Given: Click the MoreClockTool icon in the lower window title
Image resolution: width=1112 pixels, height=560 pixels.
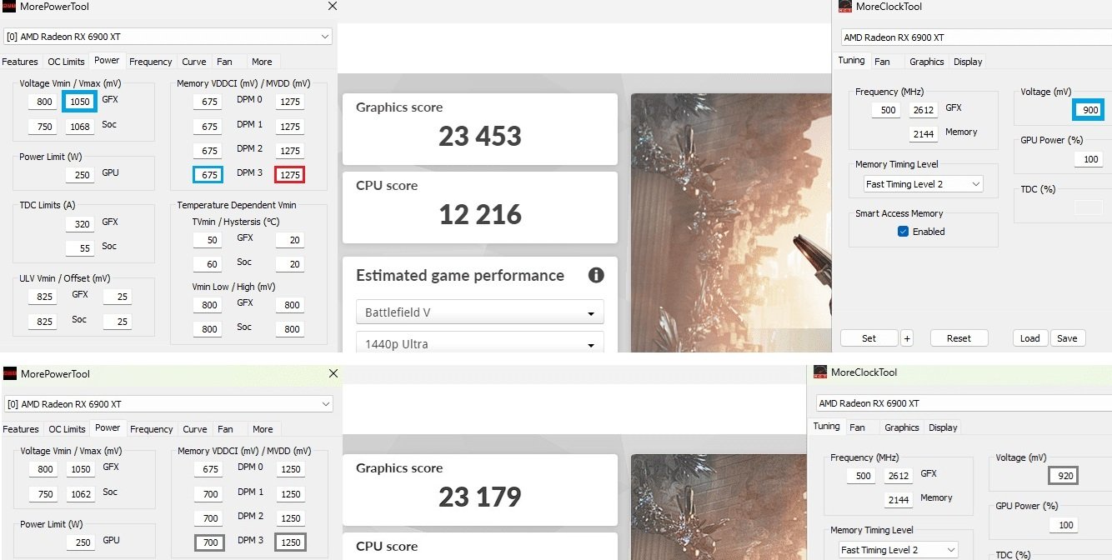Looking at the screenshot, I should click(820, 372).
